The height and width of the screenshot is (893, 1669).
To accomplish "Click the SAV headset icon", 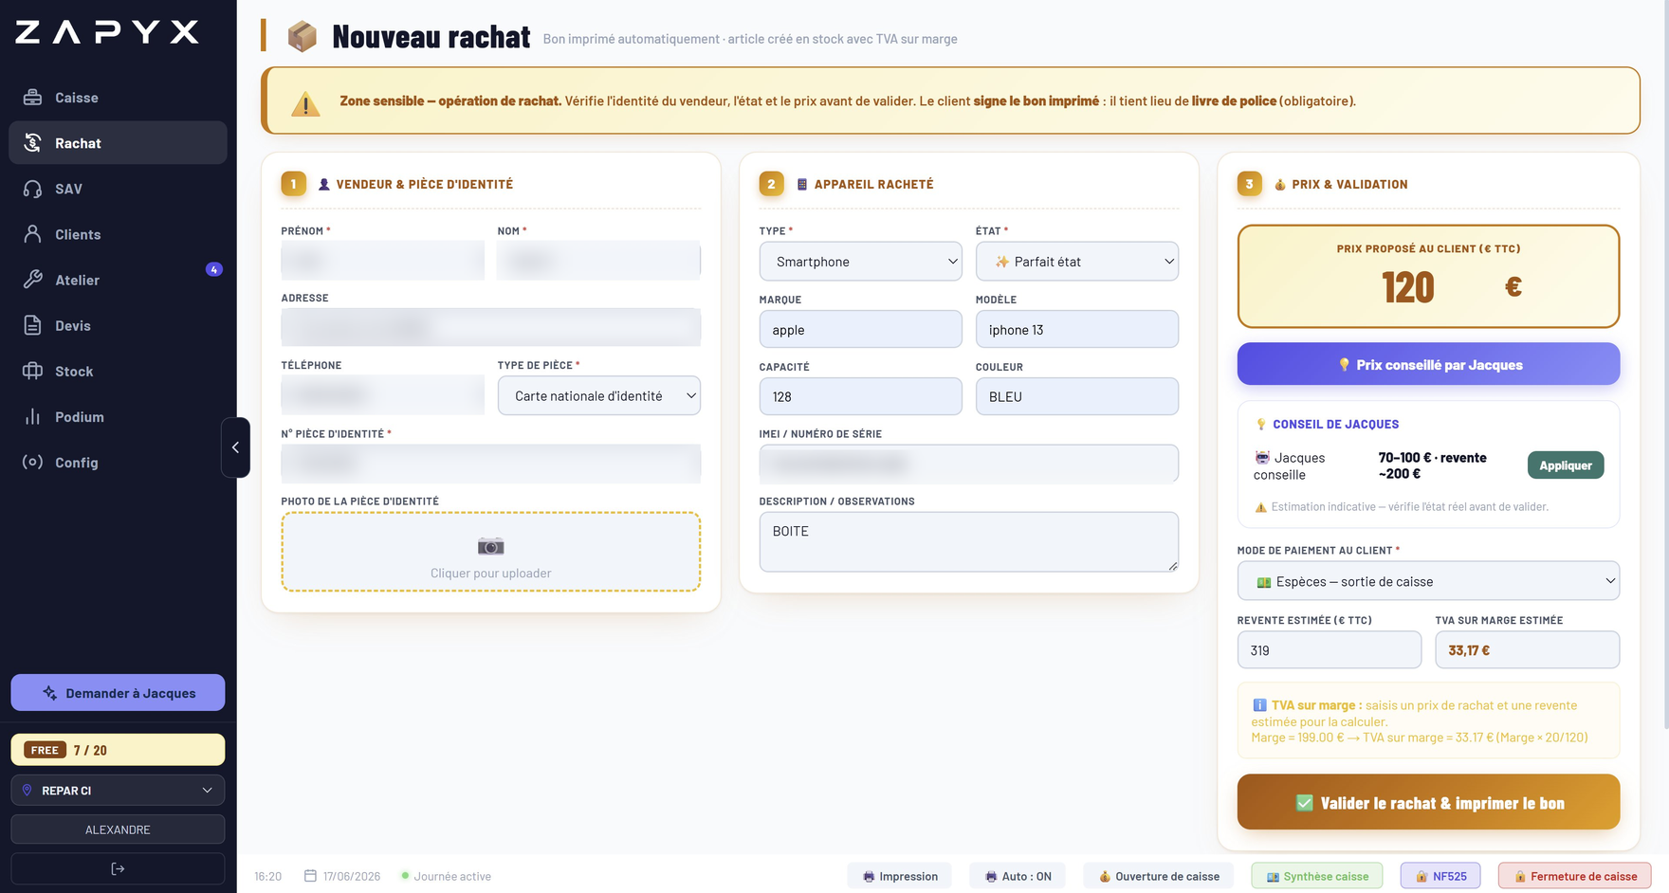I will [x=33, y=188].
